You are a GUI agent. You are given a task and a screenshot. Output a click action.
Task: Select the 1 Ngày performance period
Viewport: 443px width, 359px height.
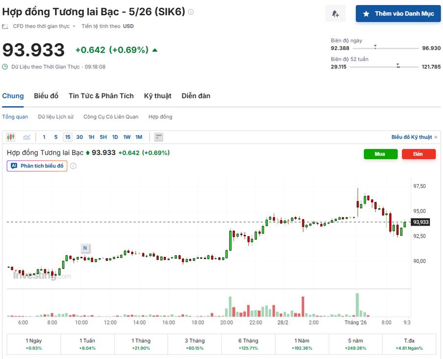pos(34,344)
